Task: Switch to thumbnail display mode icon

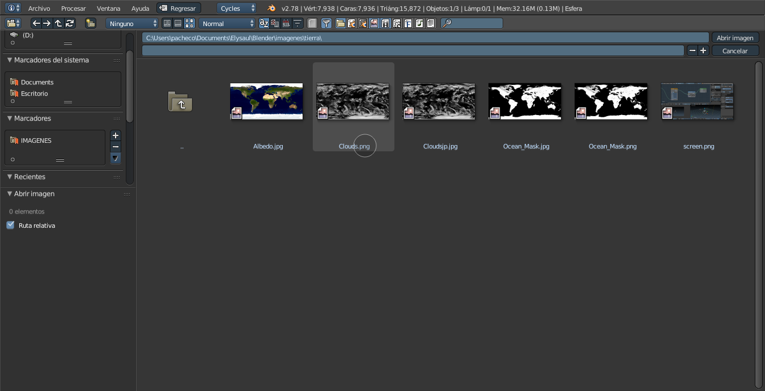Action: (x=189, y=23)
